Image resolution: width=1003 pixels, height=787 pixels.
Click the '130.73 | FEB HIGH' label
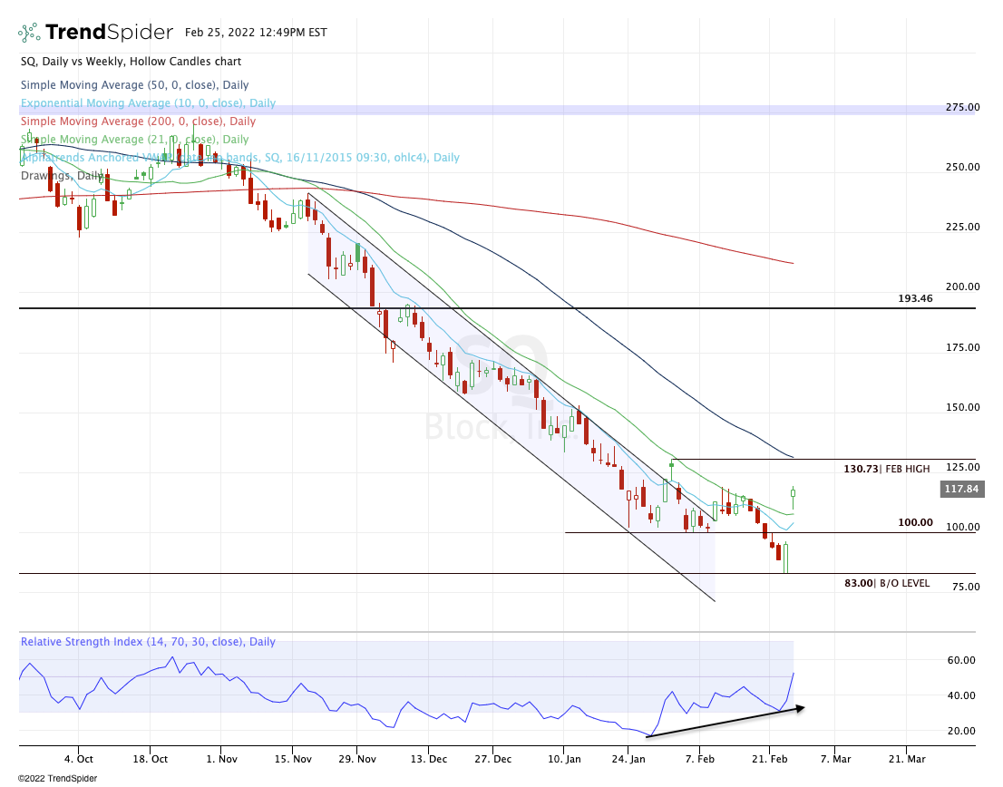887,469
